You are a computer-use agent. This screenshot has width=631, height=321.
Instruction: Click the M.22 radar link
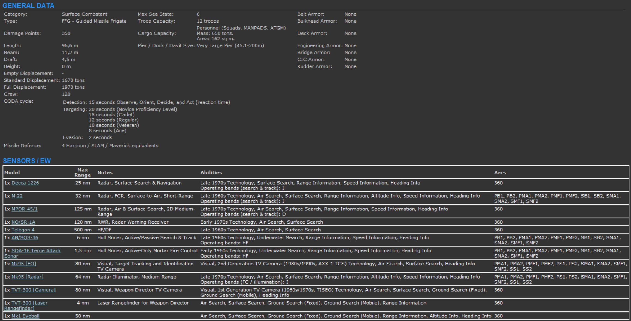click(x=17, y=196)
